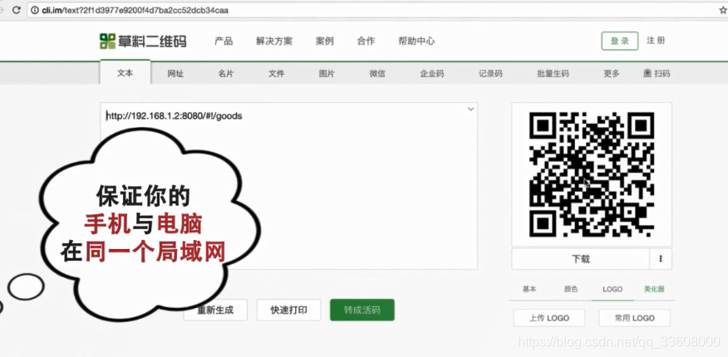
Task: Open the 产品 menu
Action: click(224, 42)
